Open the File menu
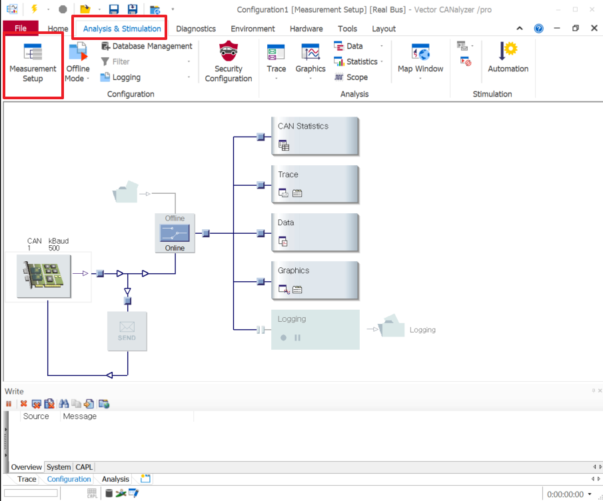Viewport: 603px width, 501px height. pyautogui.click(x=21, y=28)
